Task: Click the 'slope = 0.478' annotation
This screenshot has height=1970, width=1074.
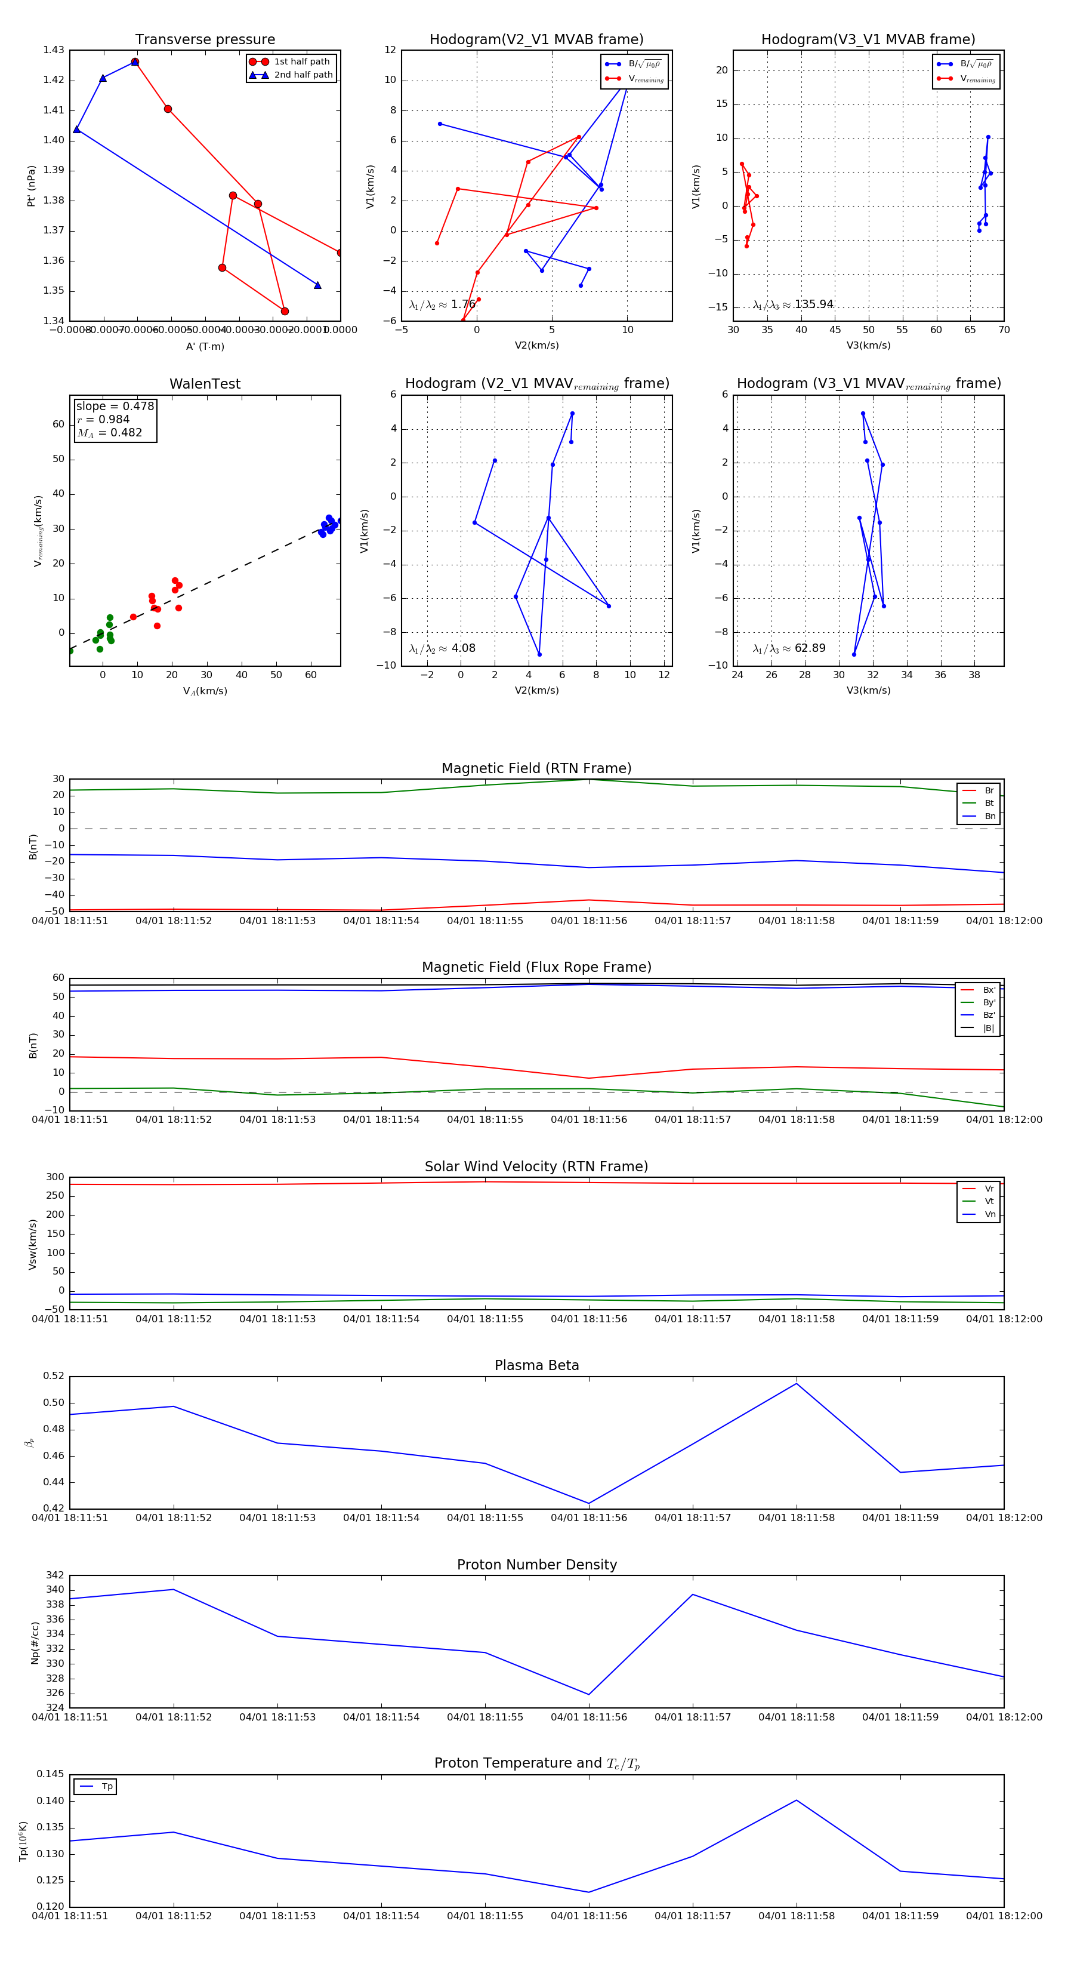Action: click(x=115, y=406)
